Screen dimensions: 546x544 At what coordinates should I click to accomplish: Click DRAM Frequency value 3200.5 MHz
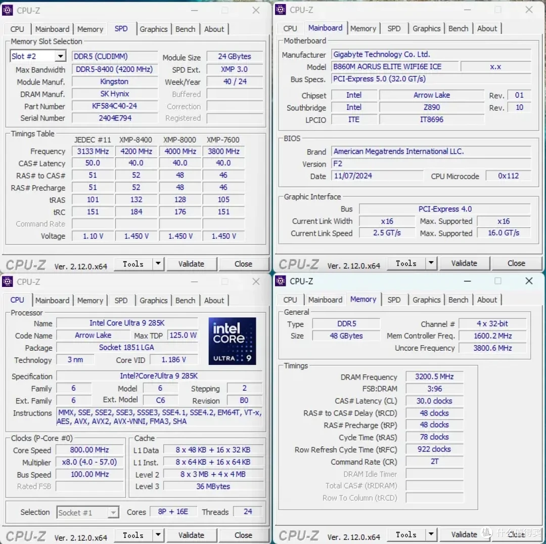(x=434, y=376)
